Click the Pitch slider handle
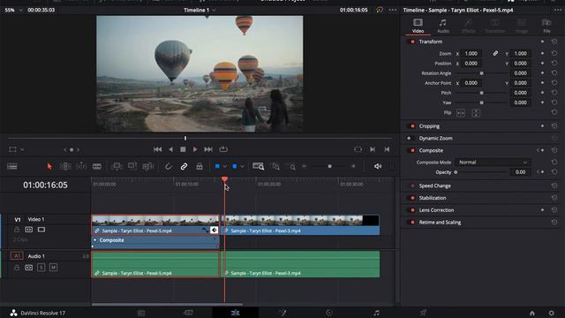This screenshot has height=318, width=565. (481, 93)
